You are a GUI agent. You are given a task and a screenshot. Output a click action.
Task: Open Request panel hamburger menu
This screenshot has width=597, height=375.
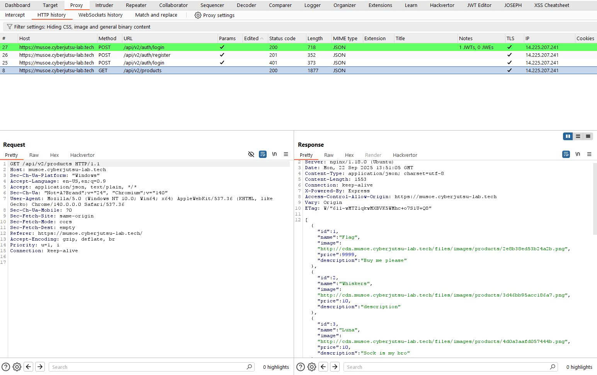tap(286, 154)
